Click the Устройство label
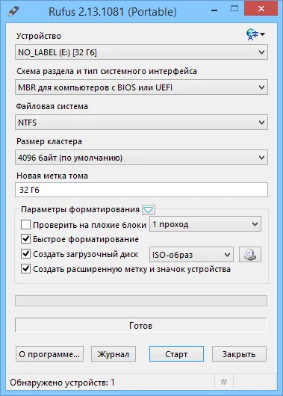This screenshot has width=283, height=396. [x=39, y=36]
